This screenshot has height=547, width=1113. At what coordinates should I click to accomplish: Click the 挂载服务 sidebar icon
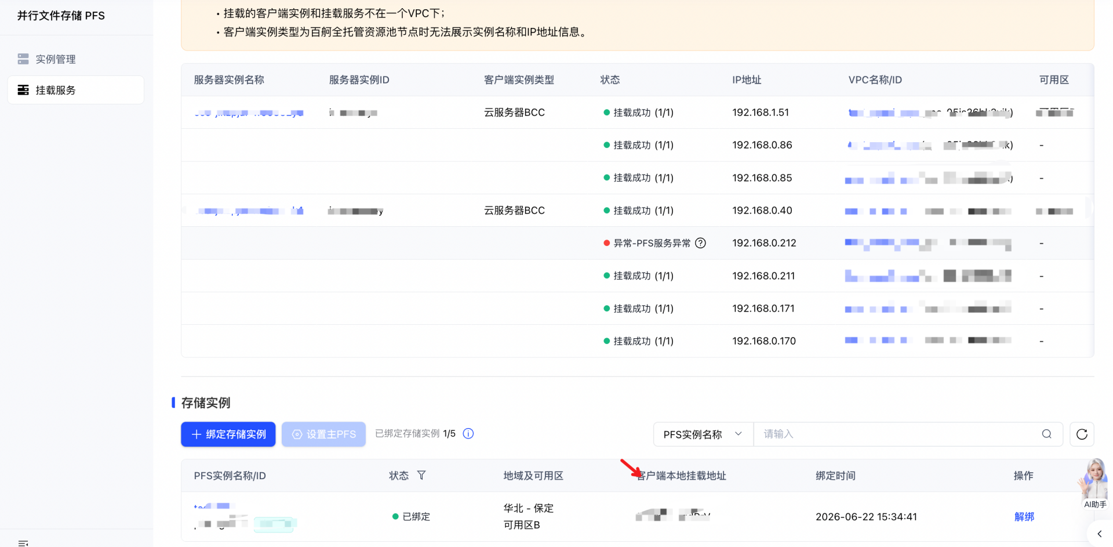23,90
